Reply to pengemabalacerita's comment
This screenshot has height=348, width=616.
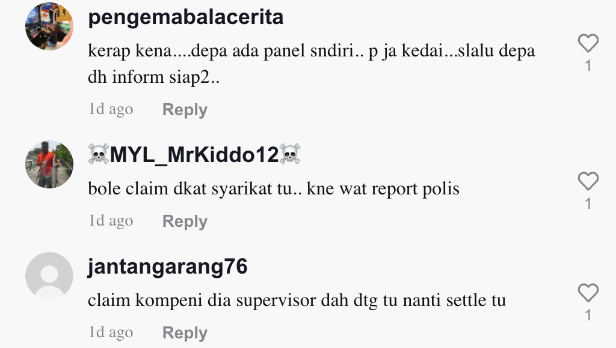click(185, 110)
